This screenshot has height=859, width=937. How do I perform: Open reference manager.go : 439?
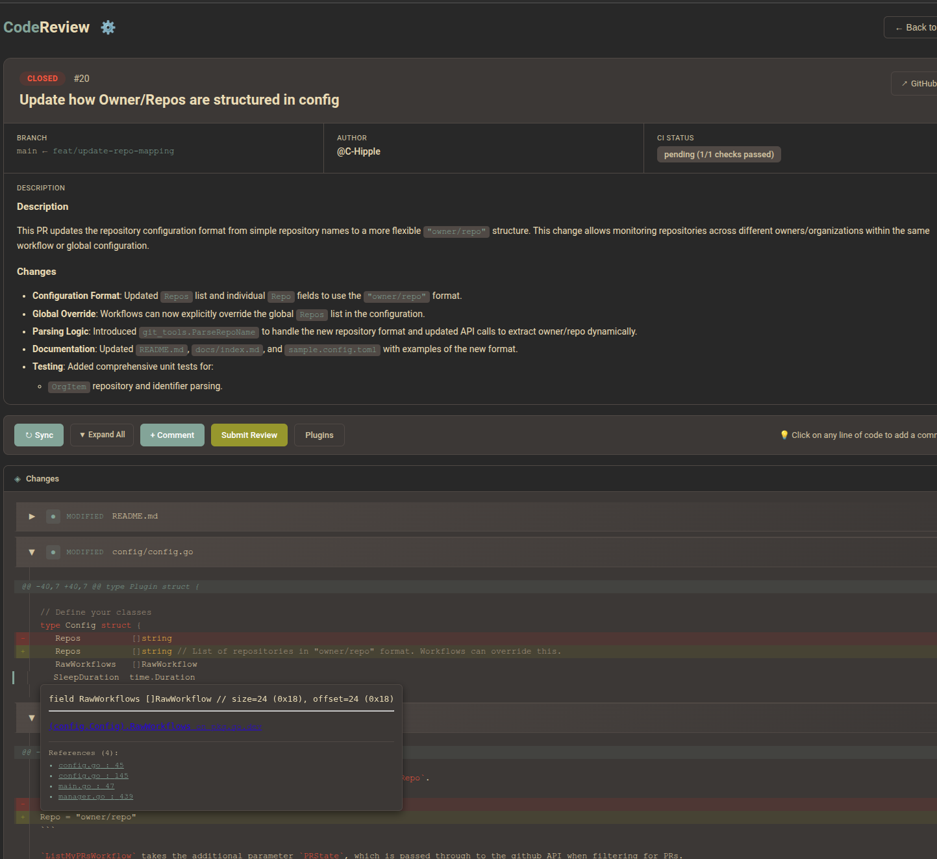click(x=95, y=797)
